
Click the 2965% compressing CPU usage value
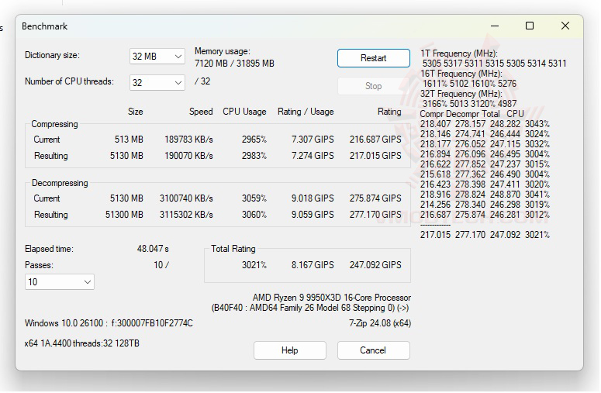(x=254, y=140)
